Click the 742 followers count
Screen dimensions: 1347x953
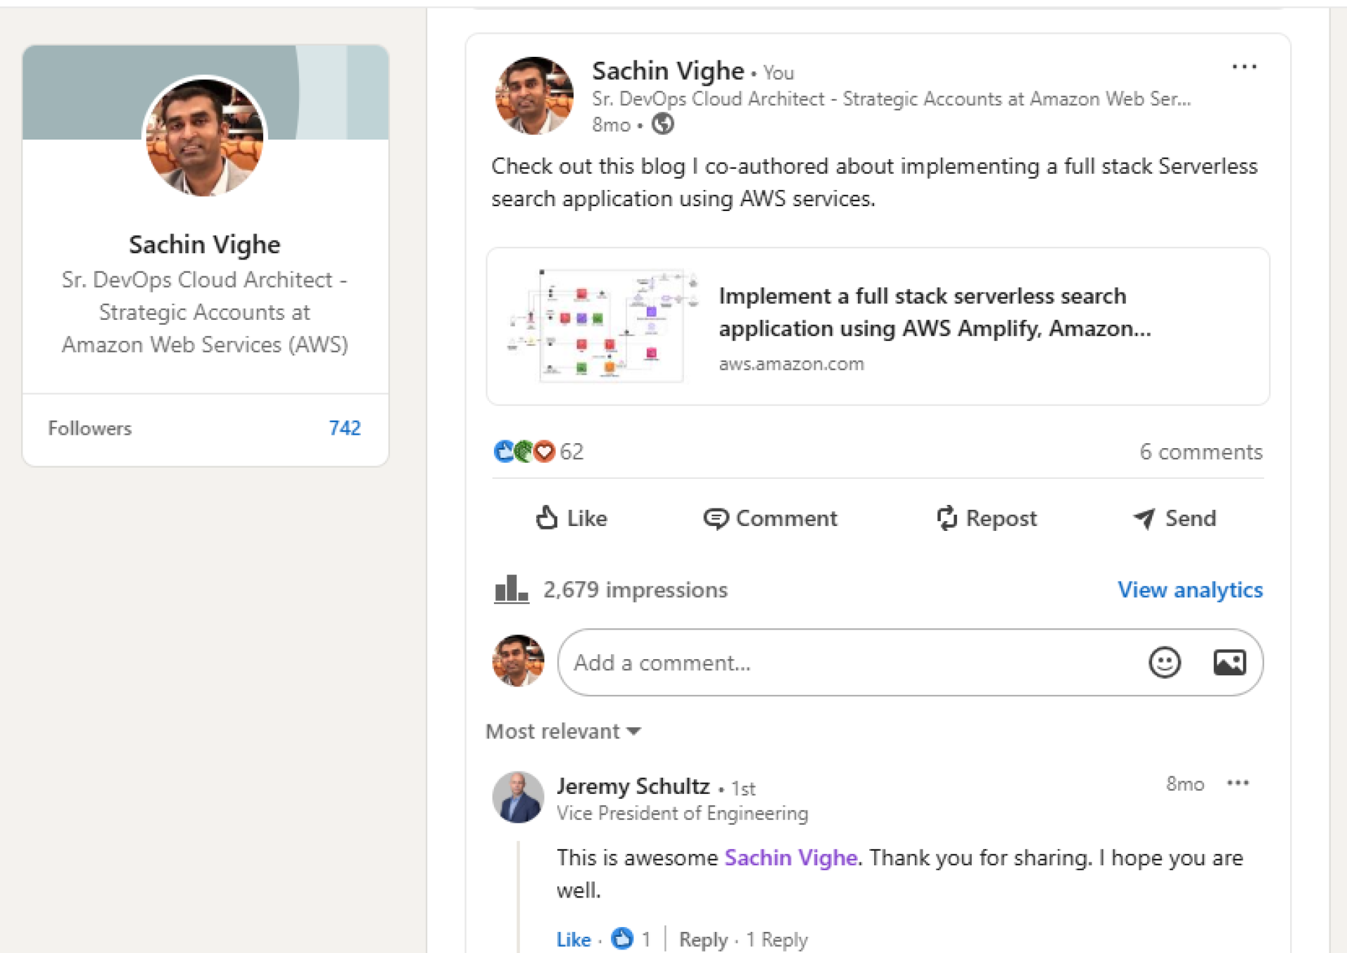(345, 428)
